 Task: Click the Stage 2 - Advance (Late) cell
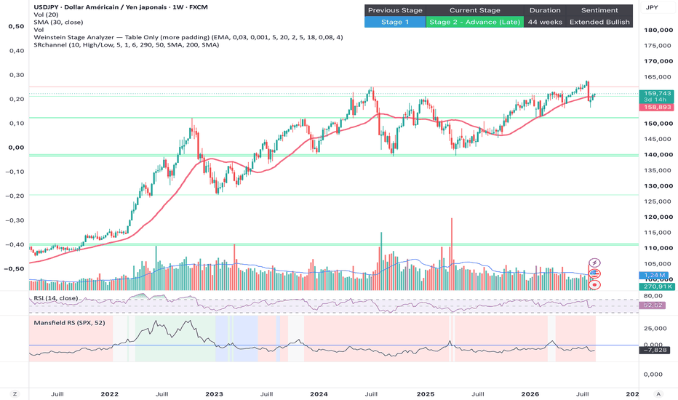(x=475, y=22)
